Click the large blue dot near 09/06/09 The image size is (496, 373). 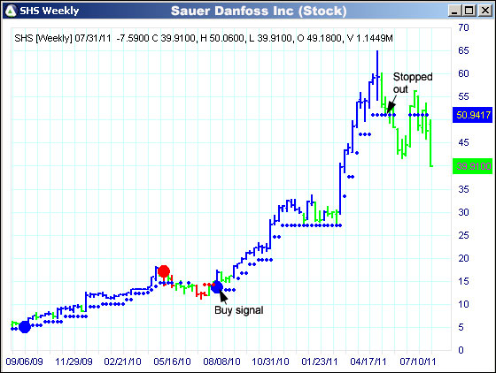(x=25, y=327)
